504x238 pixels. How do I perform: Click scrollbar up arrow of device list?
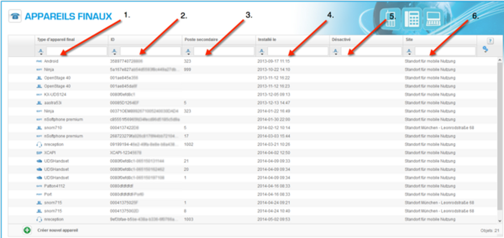[500, 60]
